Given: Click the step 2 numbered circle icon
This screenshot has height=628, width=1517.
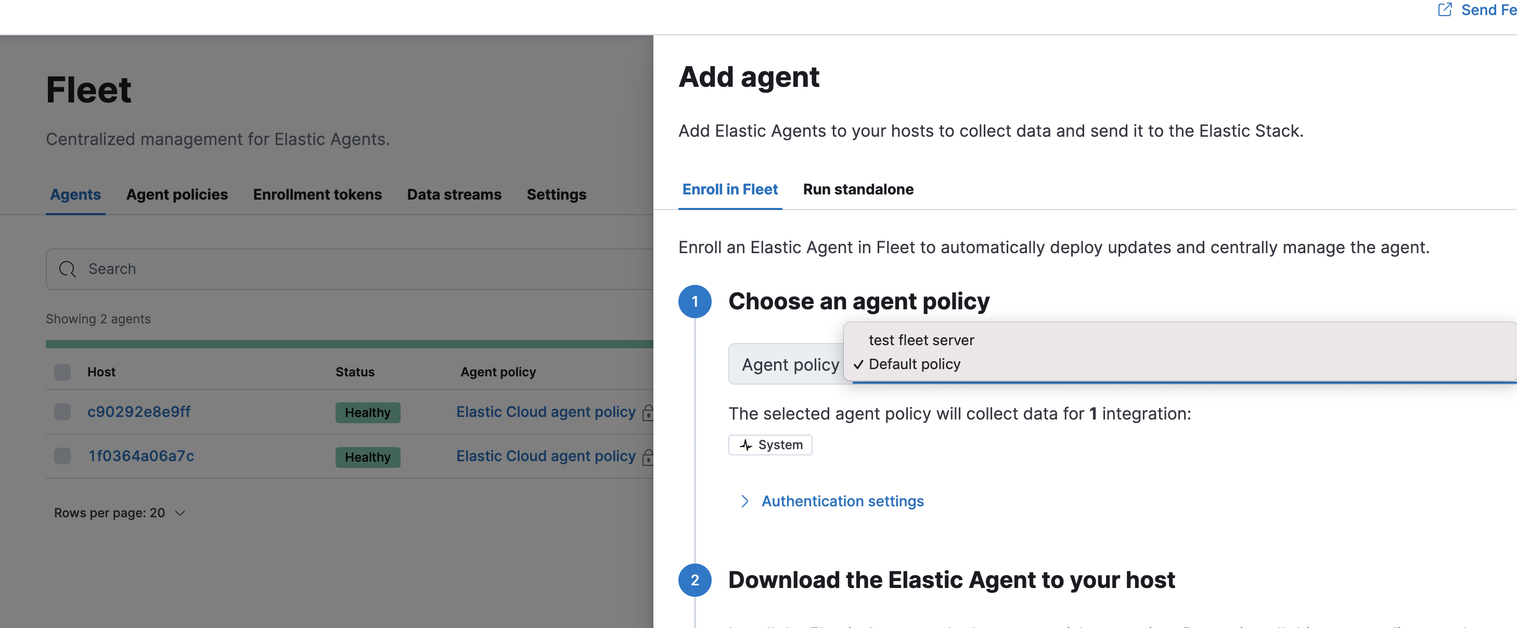Looking at the screenshot, I should (696, 580).
